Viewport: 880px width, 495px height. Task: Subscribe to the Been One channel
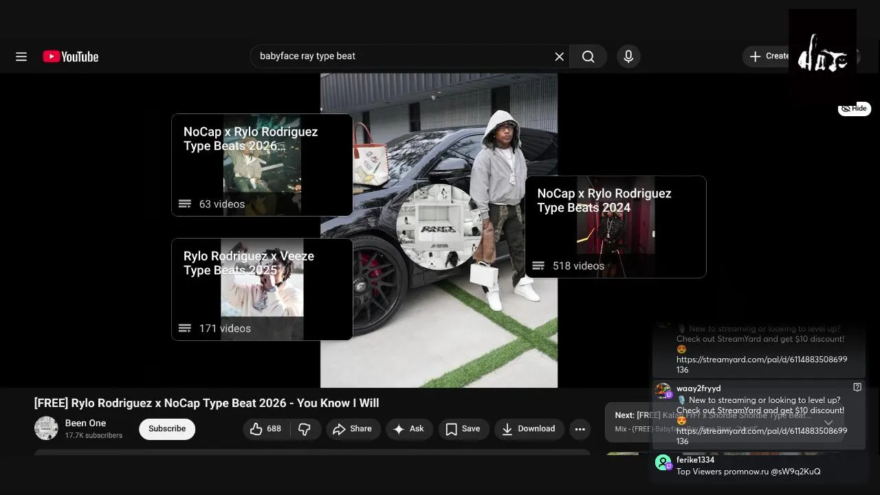(x=167, y=429)
